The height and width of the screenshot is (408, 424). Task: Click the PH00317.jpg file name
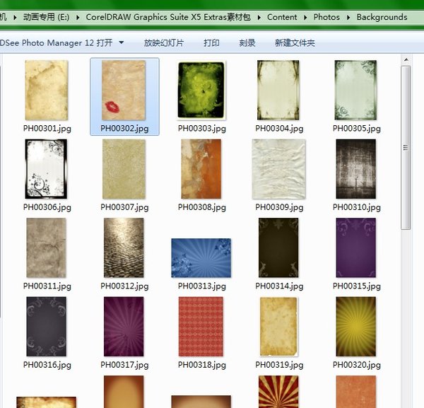(x=124, y=365)
